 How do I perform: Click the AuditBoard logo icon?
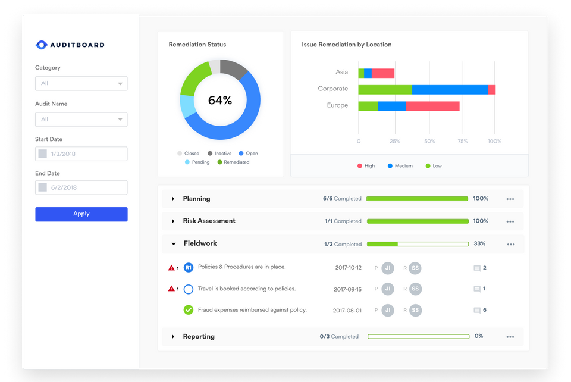pyautogui.click(x=42, y=45)
